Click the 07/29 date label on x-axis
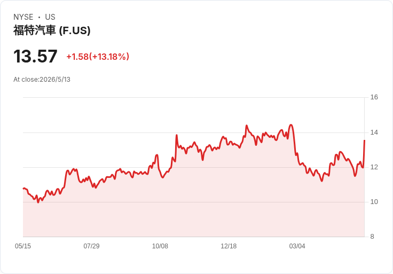 tap(91, 246)
